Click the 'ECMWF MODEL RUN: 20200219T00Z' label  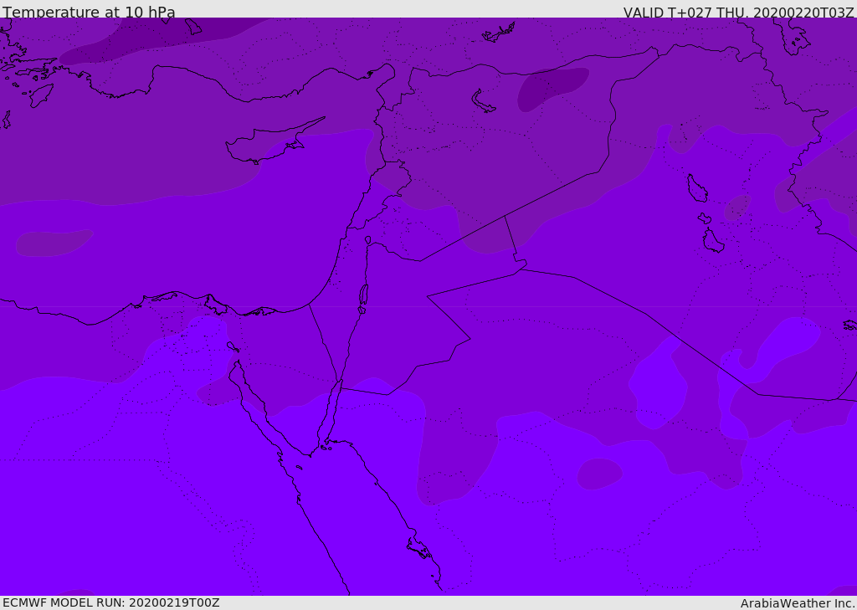(111, 602)
